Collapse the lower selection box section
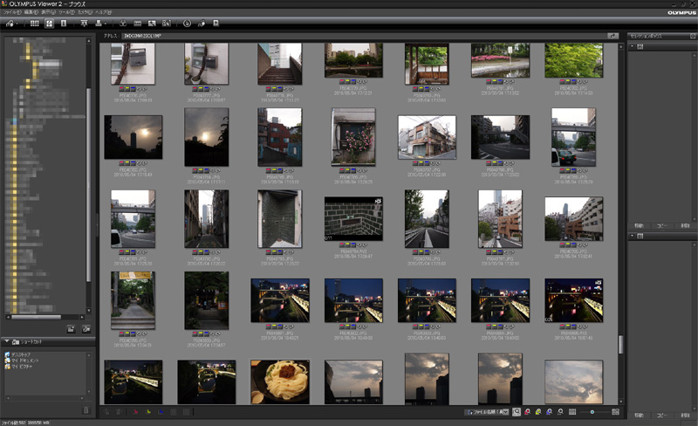The width and height of the screenshot is (698, 426). pos(632,237)
